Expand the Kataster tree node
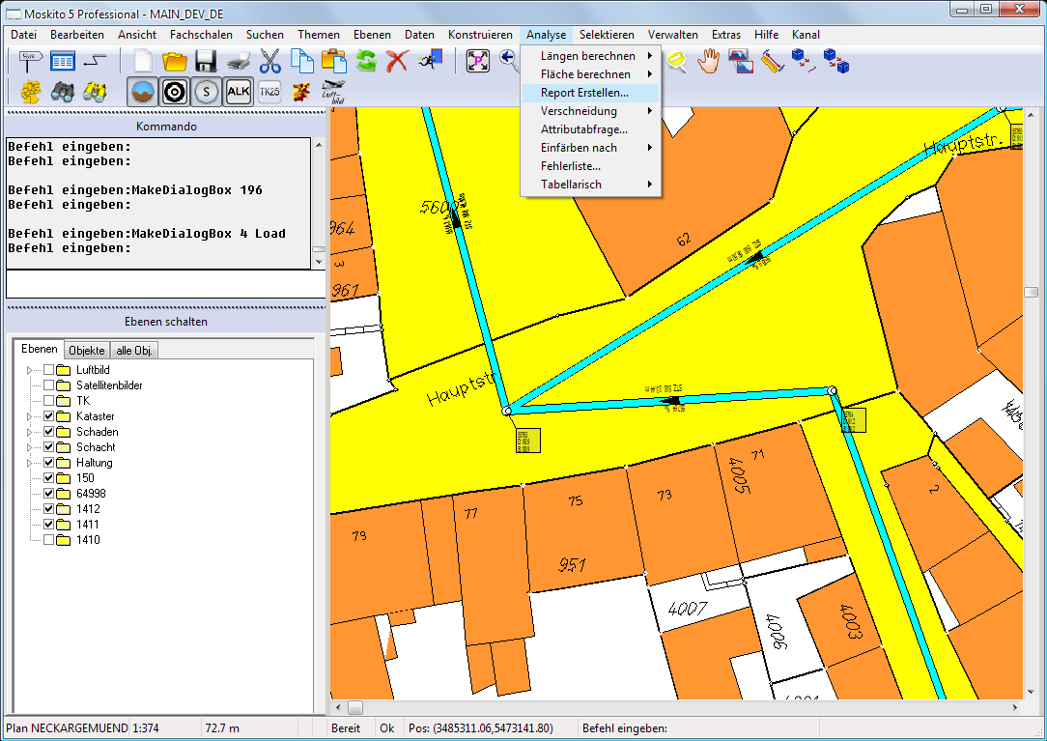The height and width of the screenshot is (741, 1047). point(29,416)
